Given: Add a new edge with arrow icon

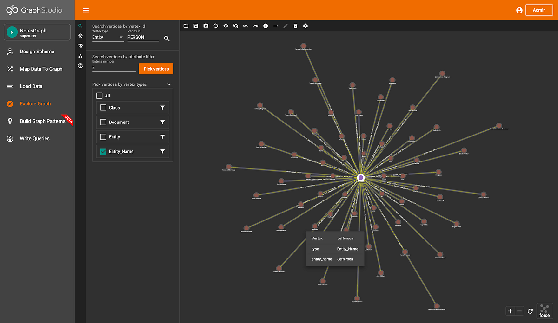Looking at the screenshot, I should 275,26.
